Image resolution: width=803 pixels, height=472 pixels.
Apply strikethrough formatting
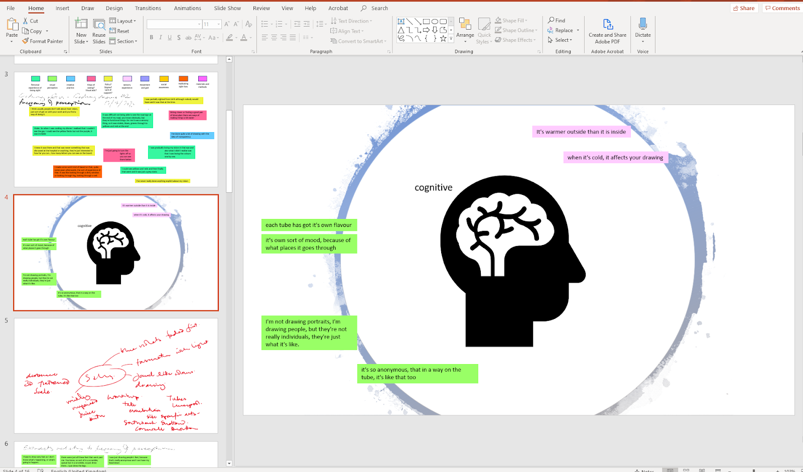188,38
